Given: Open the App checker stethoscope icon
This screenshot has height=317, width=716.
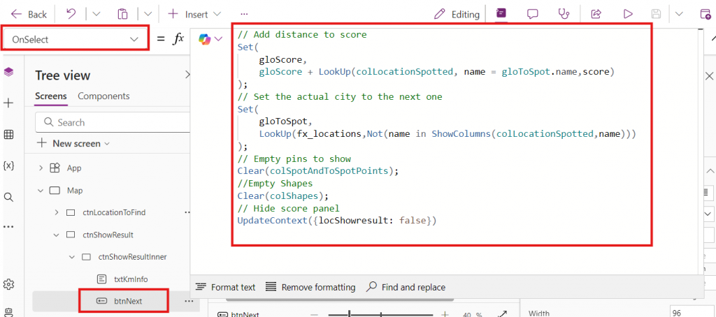Looking at the screenshot, I should pyautogui.click(x=564, y=14).
